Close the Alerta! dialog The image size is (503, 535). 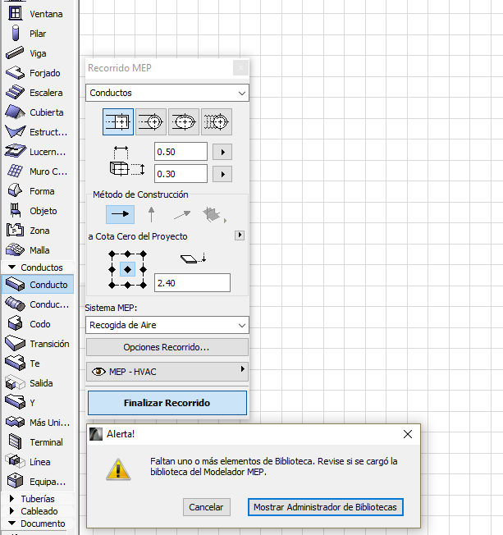pos(408,434)
